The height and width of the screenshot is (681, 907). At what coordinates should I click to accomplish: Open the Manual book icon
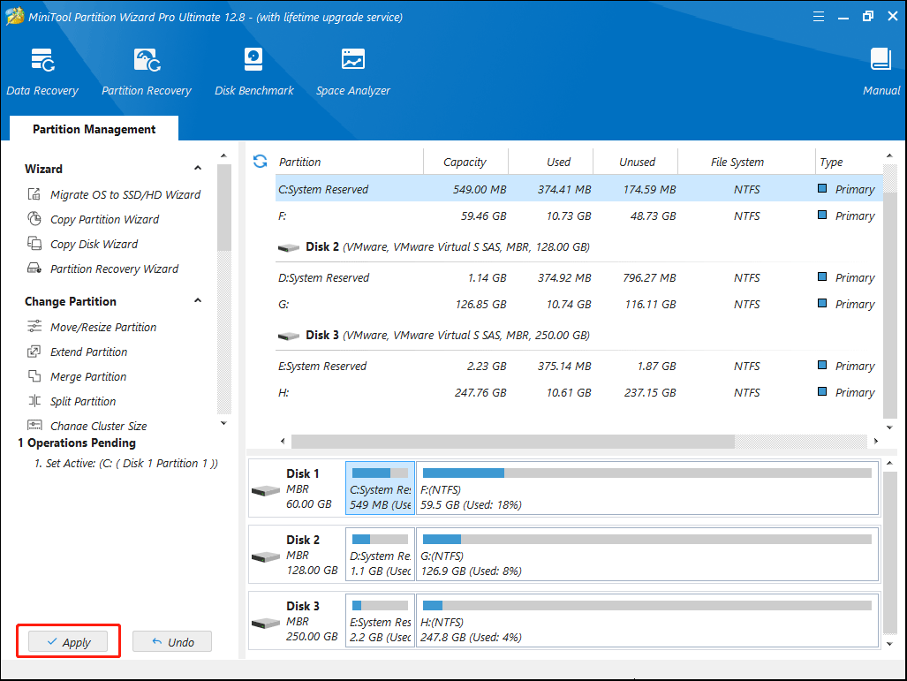(881, 59)
